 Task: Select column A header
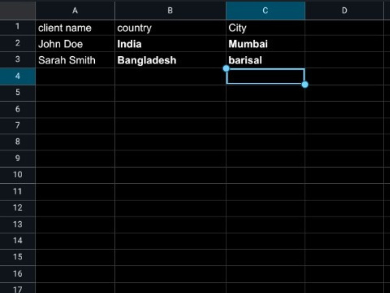pos(75,11)
